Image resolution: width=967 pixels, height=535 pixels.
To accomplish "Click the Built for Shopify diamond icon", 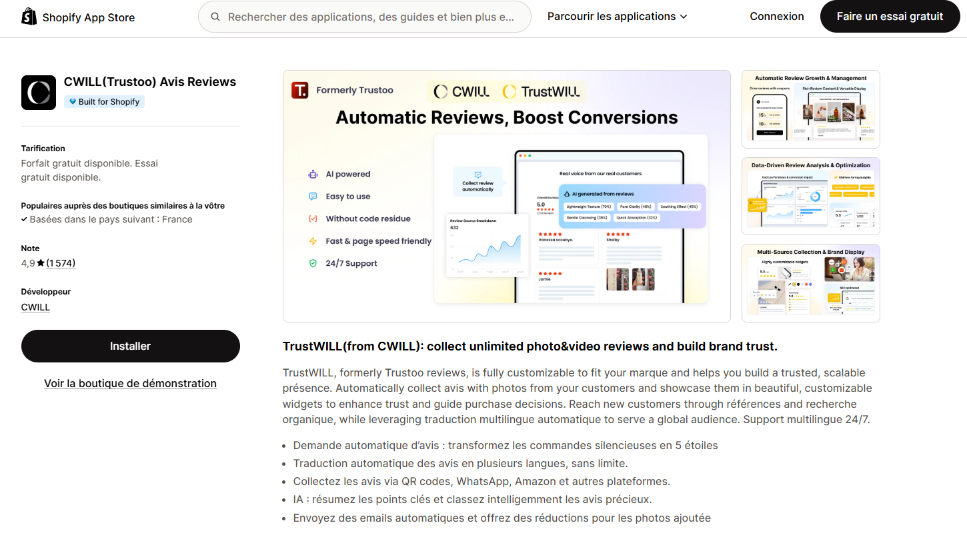I will click(x=72, y=102).
